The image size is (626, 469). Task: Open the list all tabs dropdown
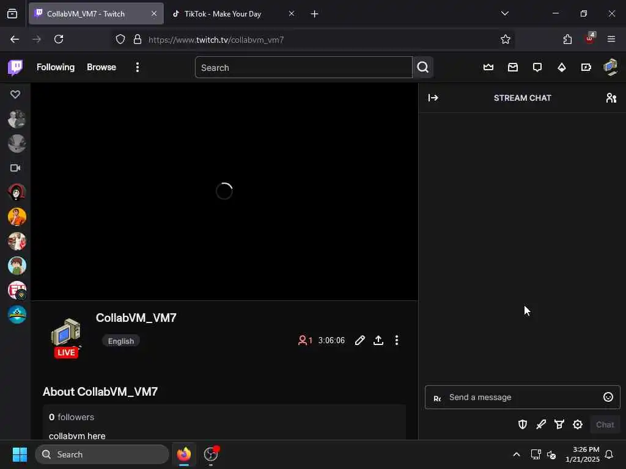pyautogui.click(x=504, y=13)
